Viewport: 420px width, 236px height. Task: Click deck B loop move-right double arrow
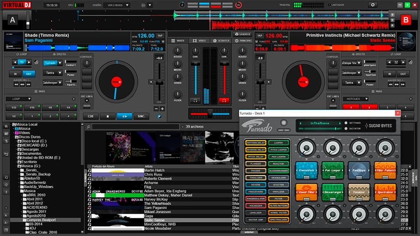click(x=403, y=84)
